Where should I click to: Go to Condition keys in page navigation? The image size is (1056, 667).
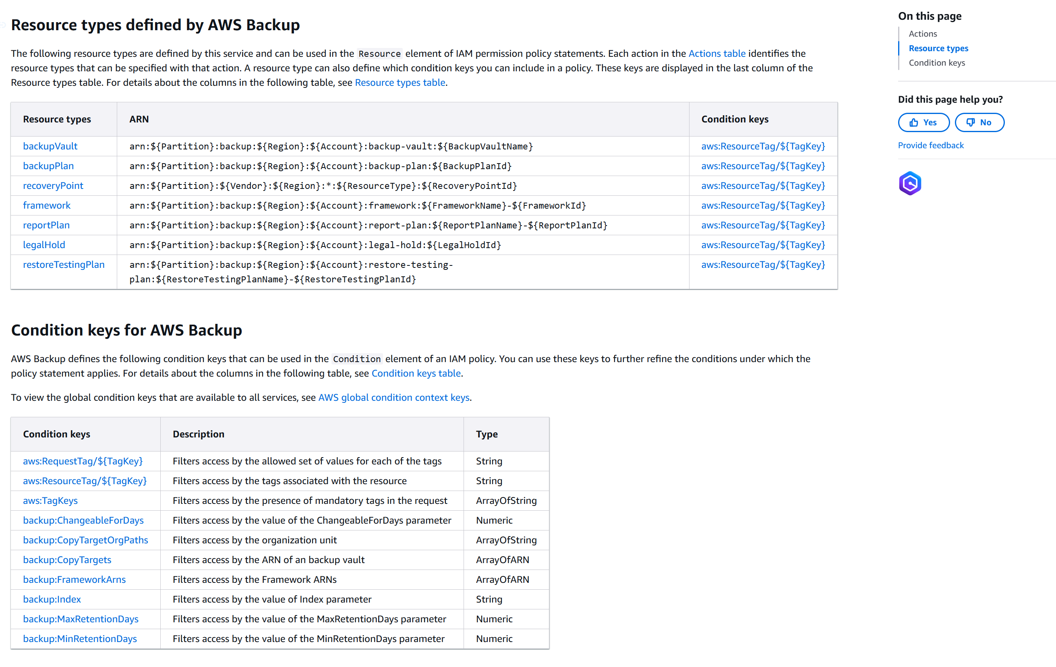pyautogui.click(x=936, y=63)
